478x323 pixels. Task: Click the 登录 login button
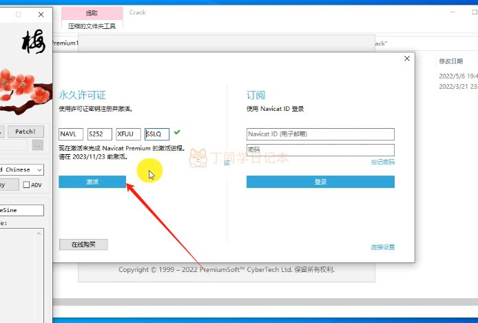coord(320,182)
